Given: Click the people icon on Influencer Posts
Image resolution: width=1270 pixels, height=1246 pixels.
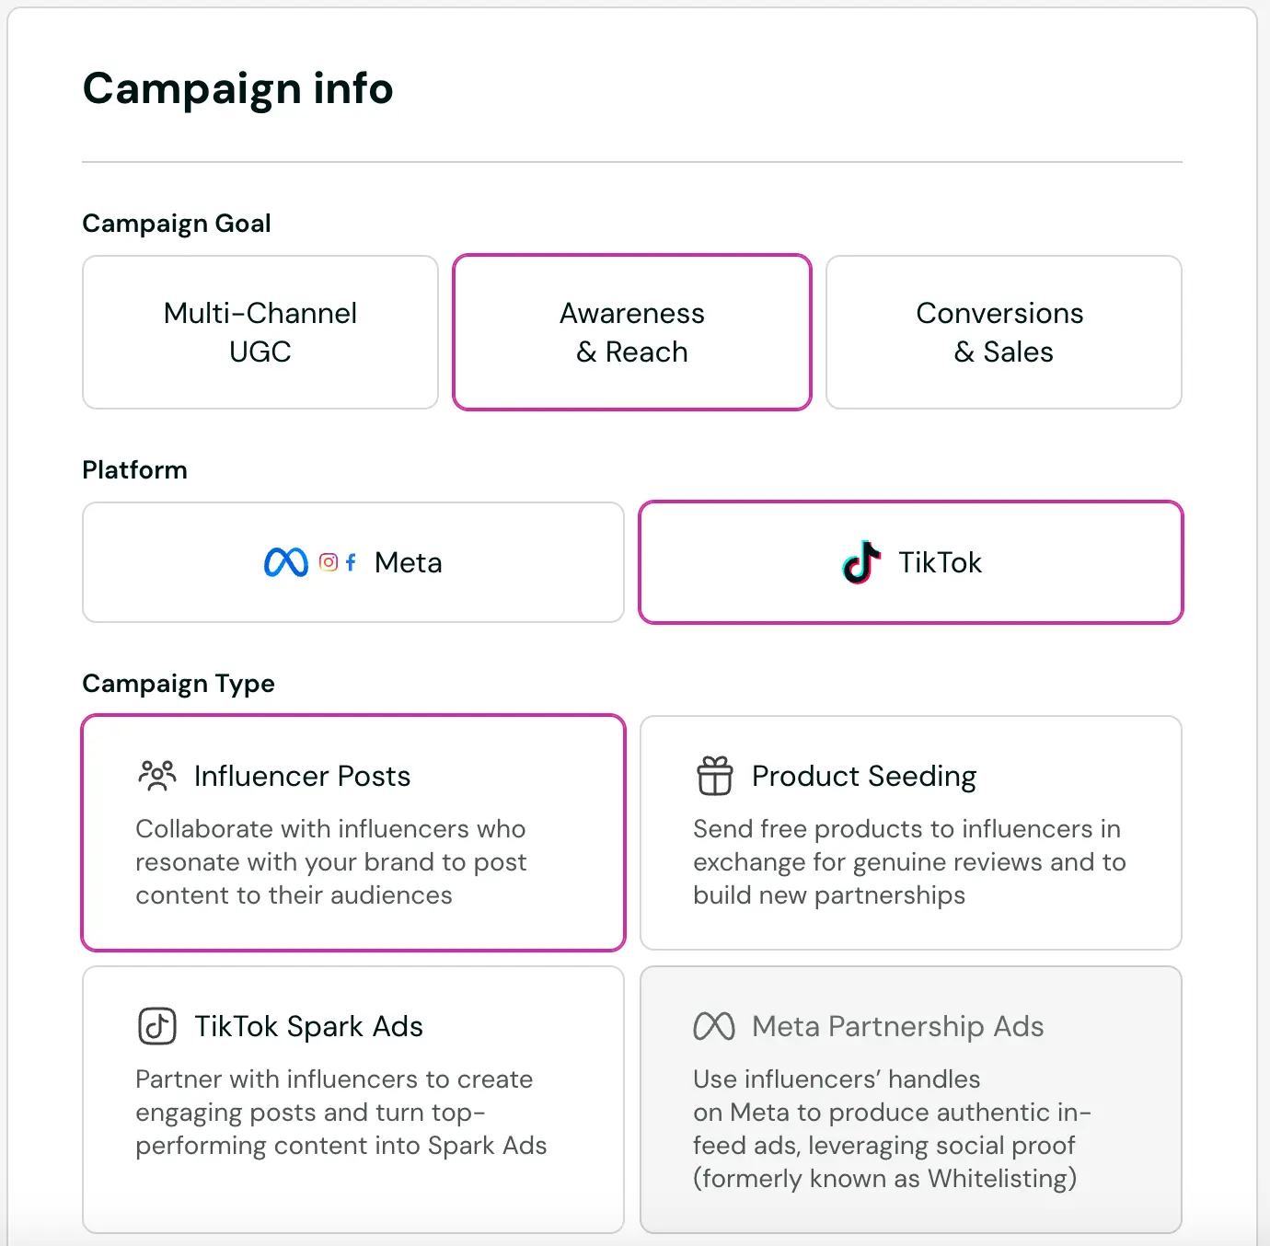Looking at the screenshot, I should click(156, 776).
